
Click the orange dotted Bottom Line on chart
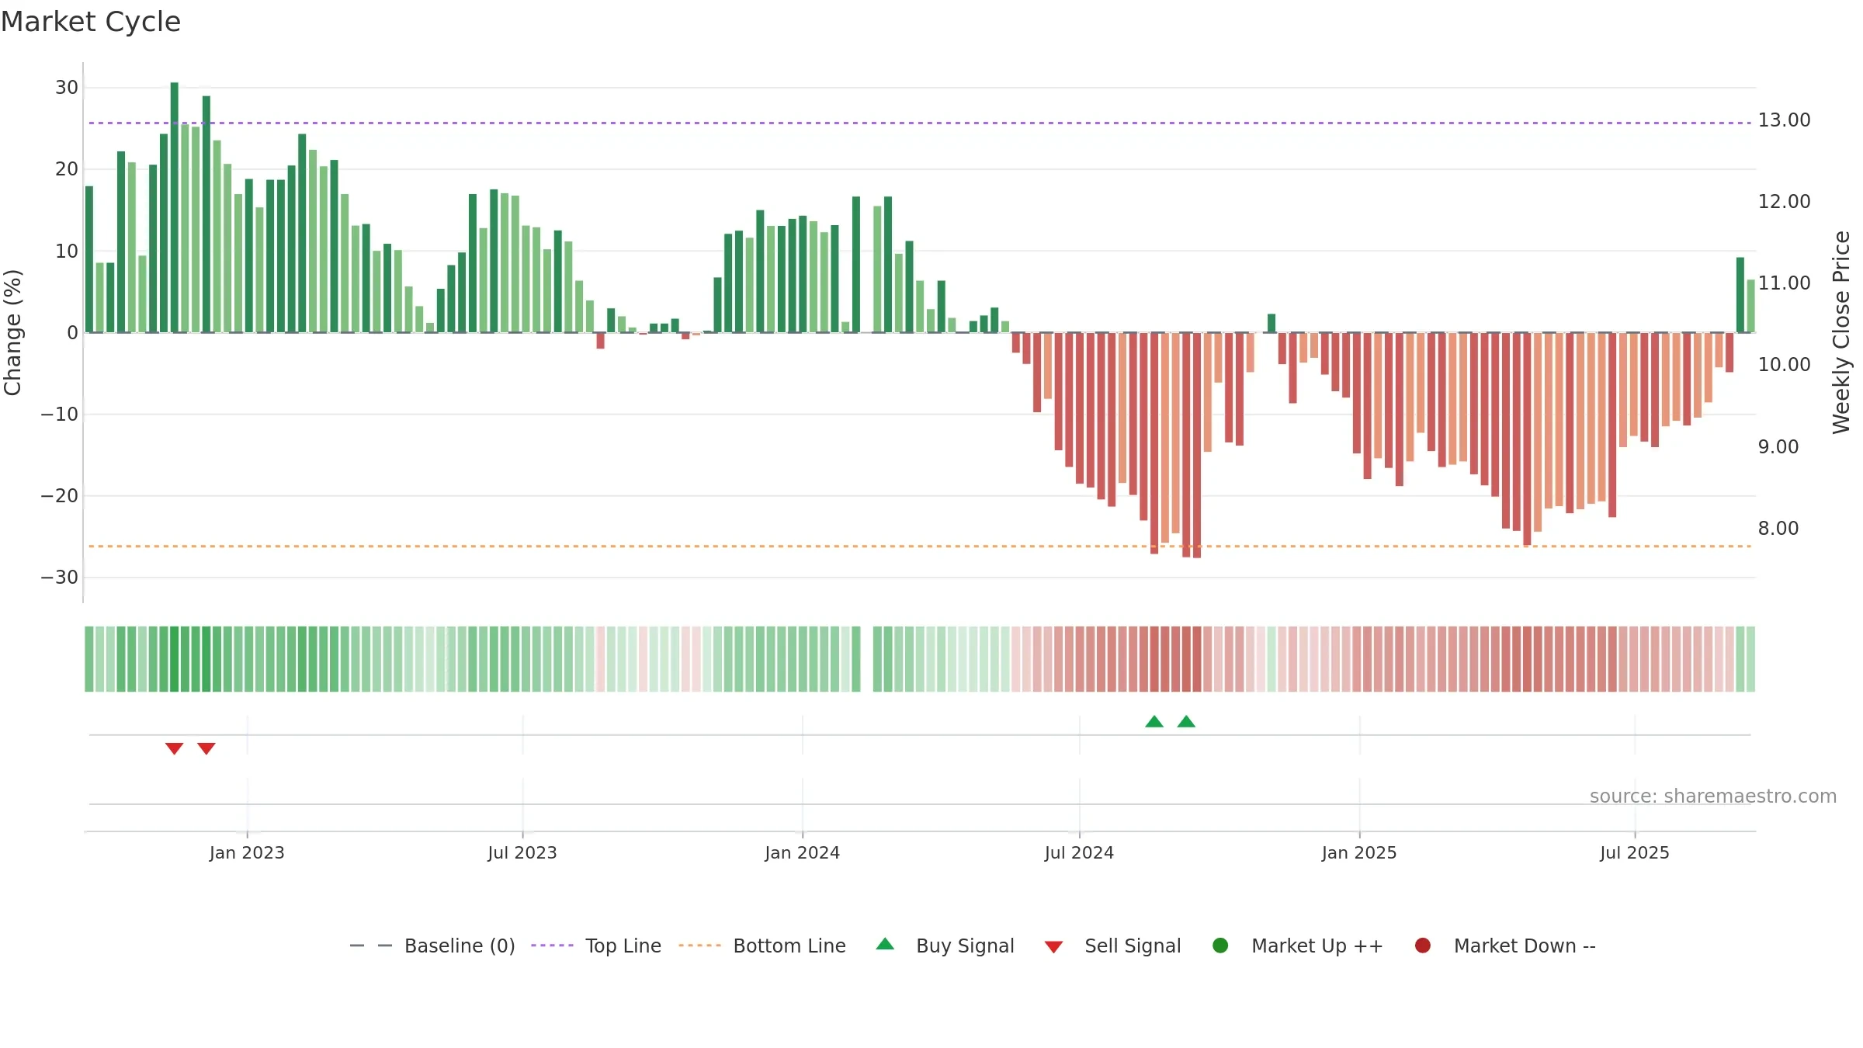[x=920, y=547]
